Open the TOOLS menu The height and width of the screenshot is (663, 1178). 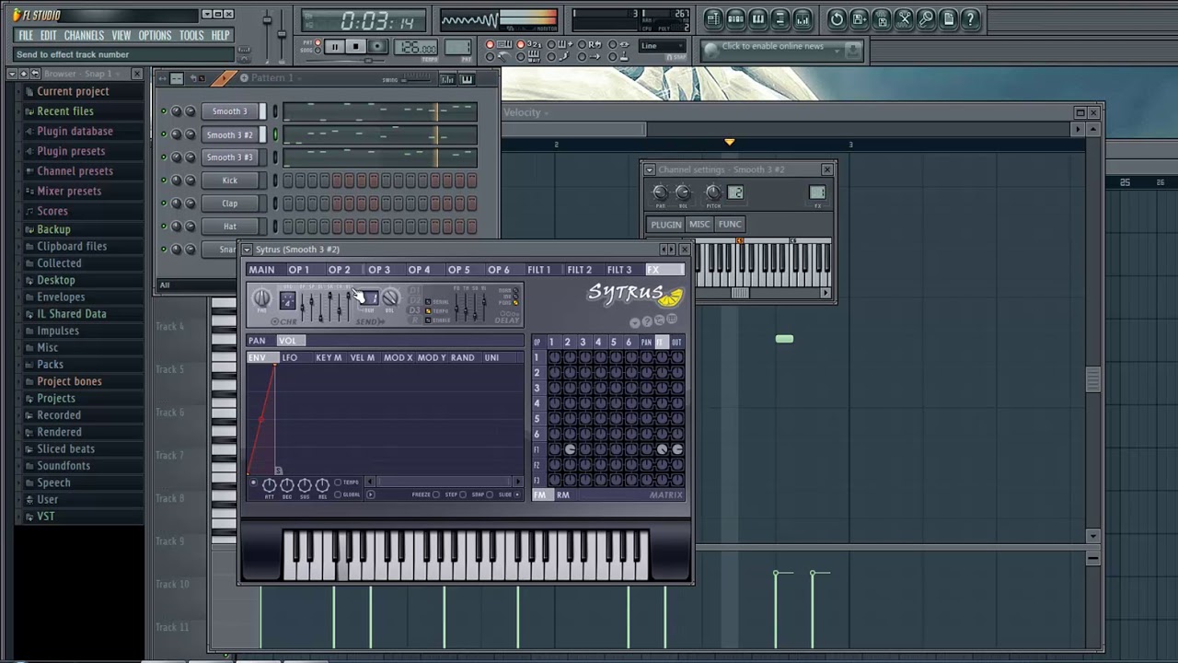tap(191, 35)
